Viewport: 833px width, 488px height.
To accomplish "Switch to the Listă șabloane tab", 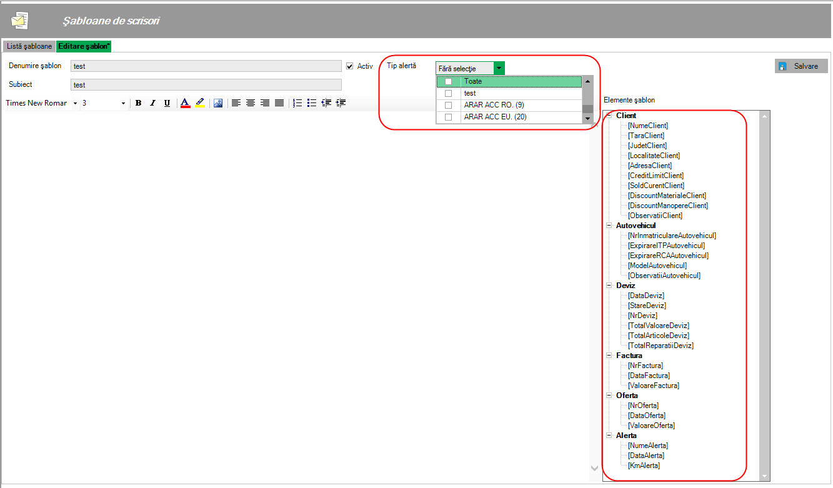I will click(x=29, y=46).
